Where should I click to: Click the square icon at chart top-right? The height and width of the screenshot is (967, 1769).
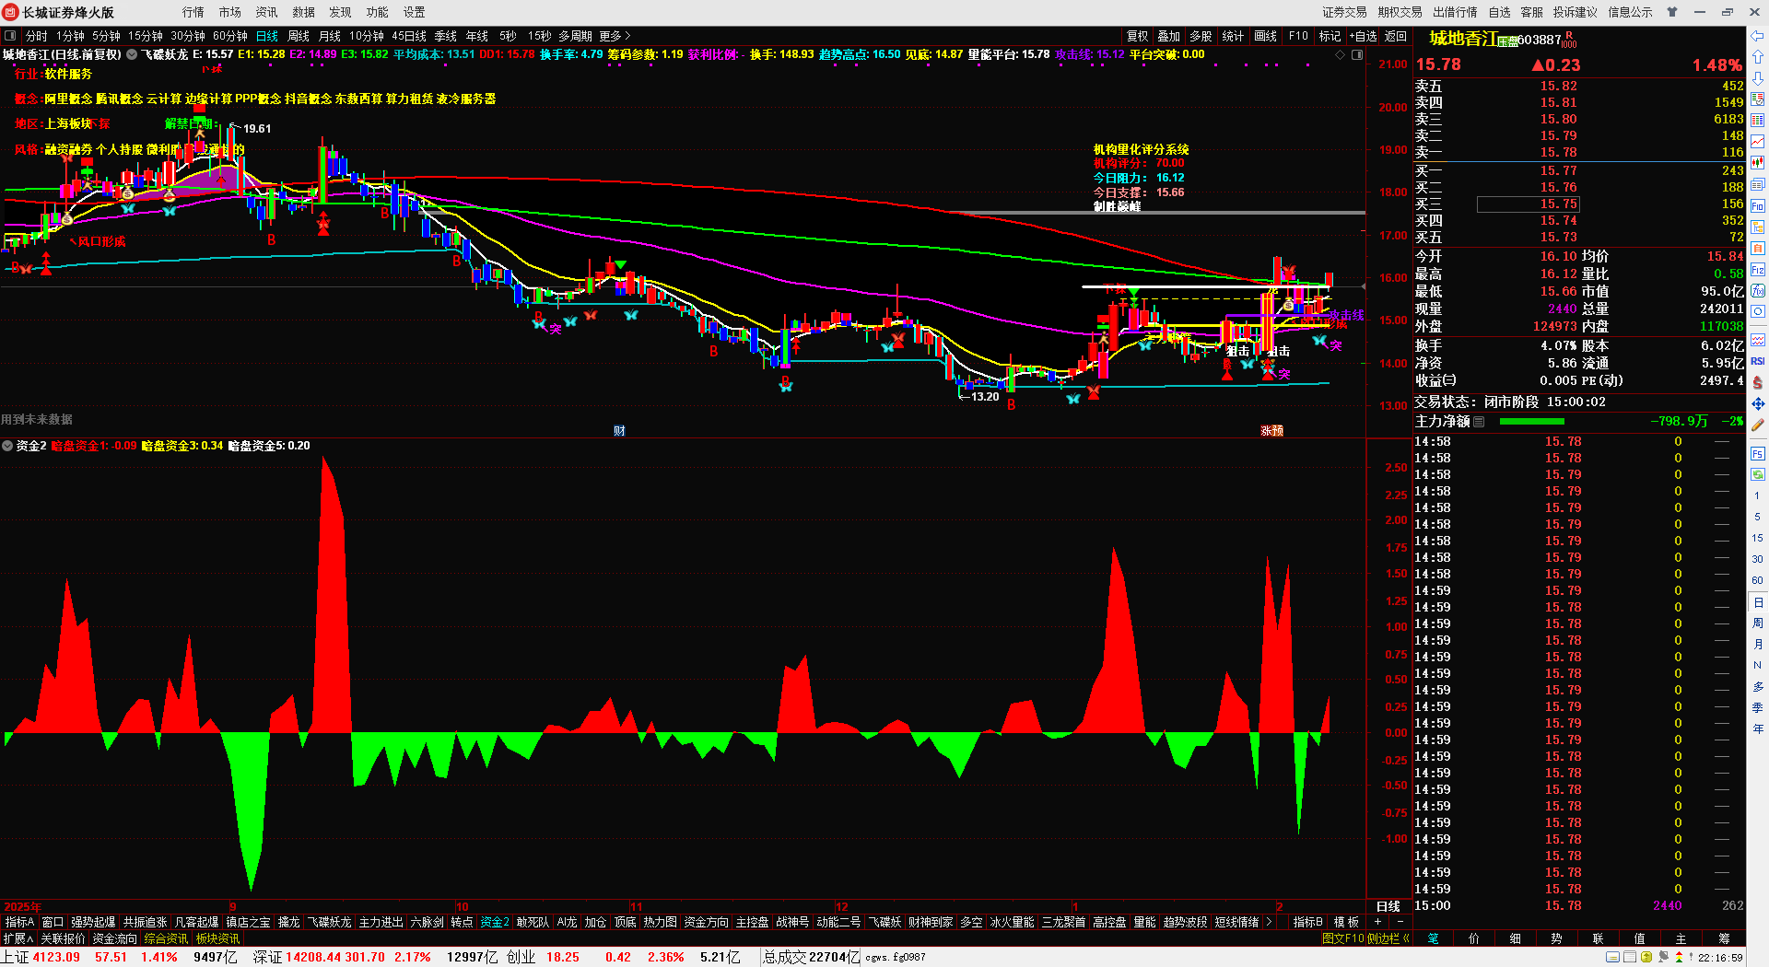pos(1356,54)
